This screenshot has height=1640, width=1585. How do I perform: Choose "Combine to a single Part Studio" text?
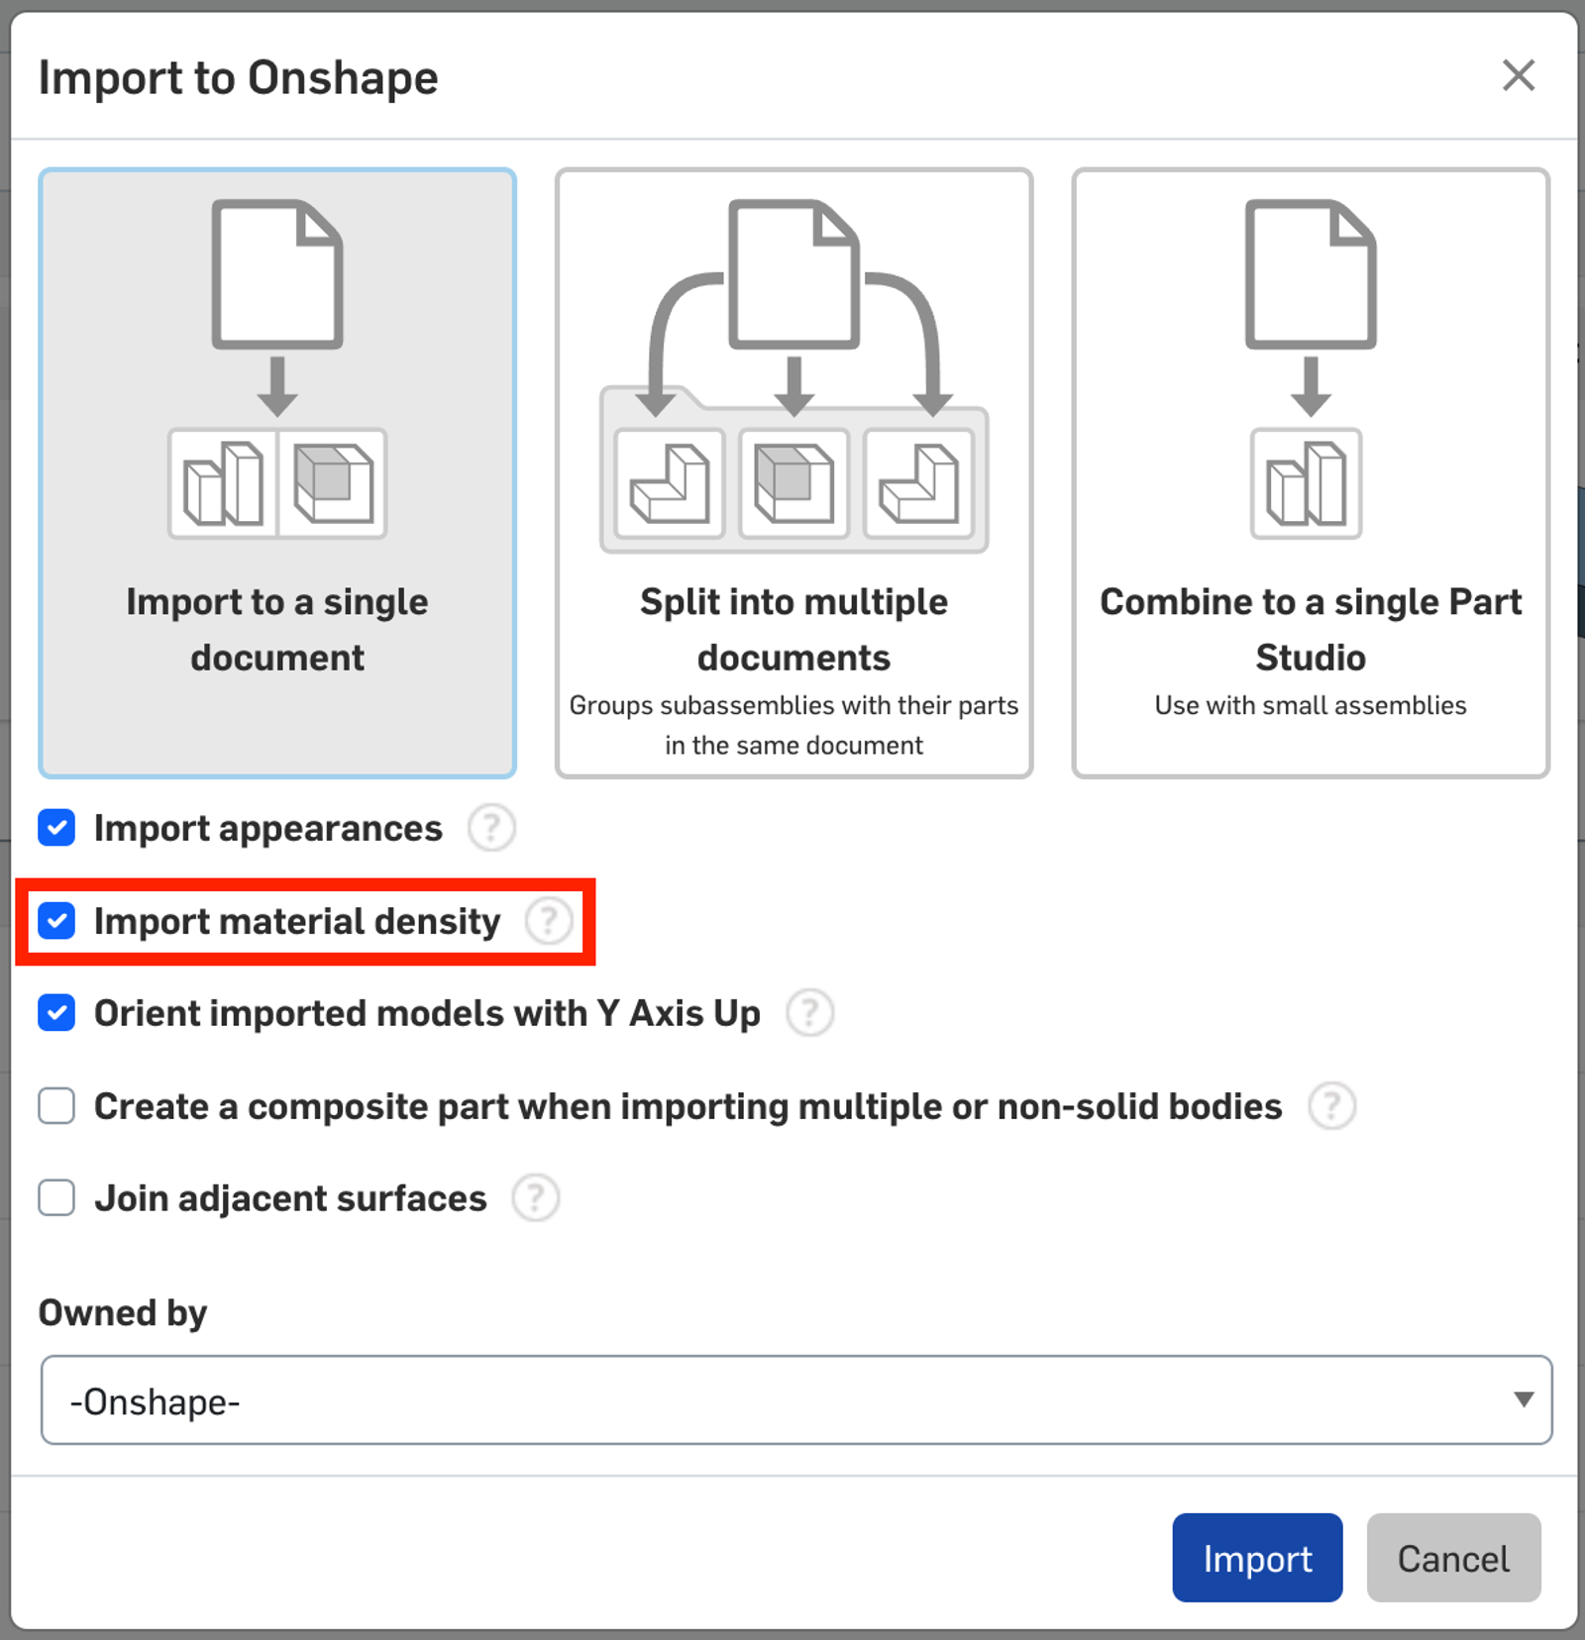point(1310,630)
